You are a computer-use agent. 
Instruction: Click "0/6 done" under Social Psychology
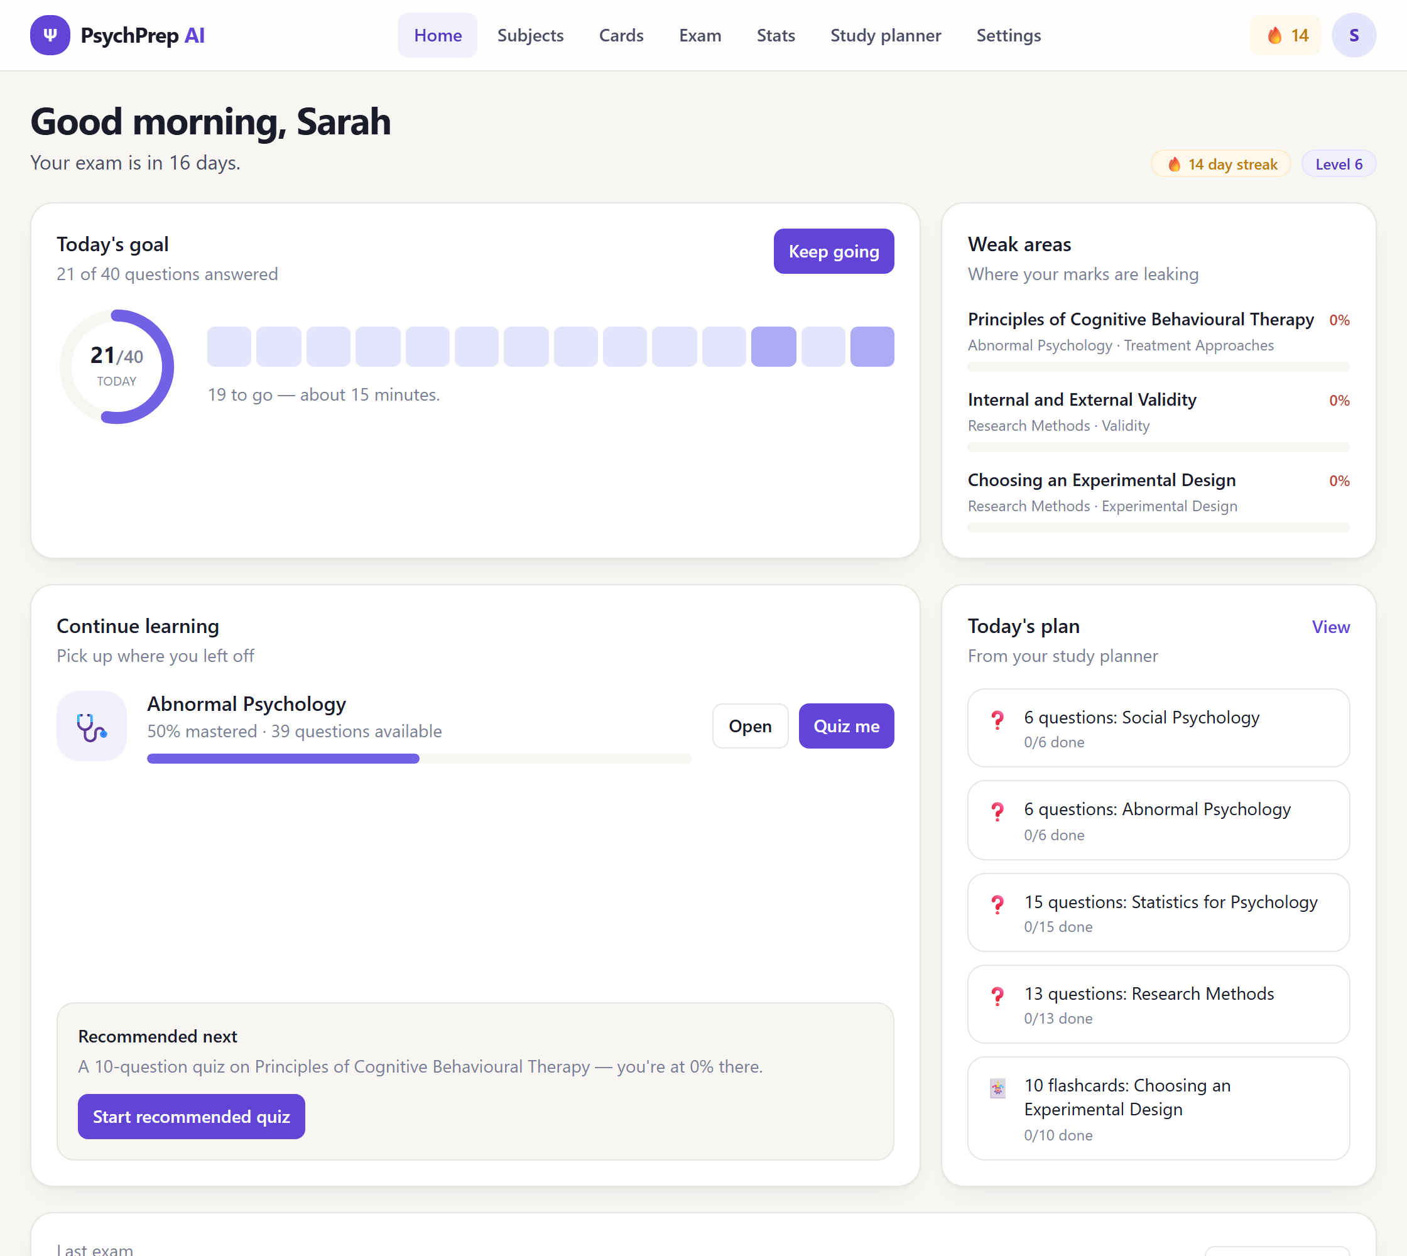pos(1054,742)
